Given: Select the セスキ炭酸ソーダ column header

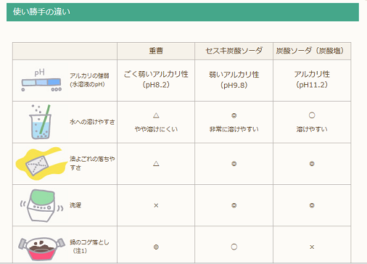Looking at the screenshot, I should (x=234, y=51).
